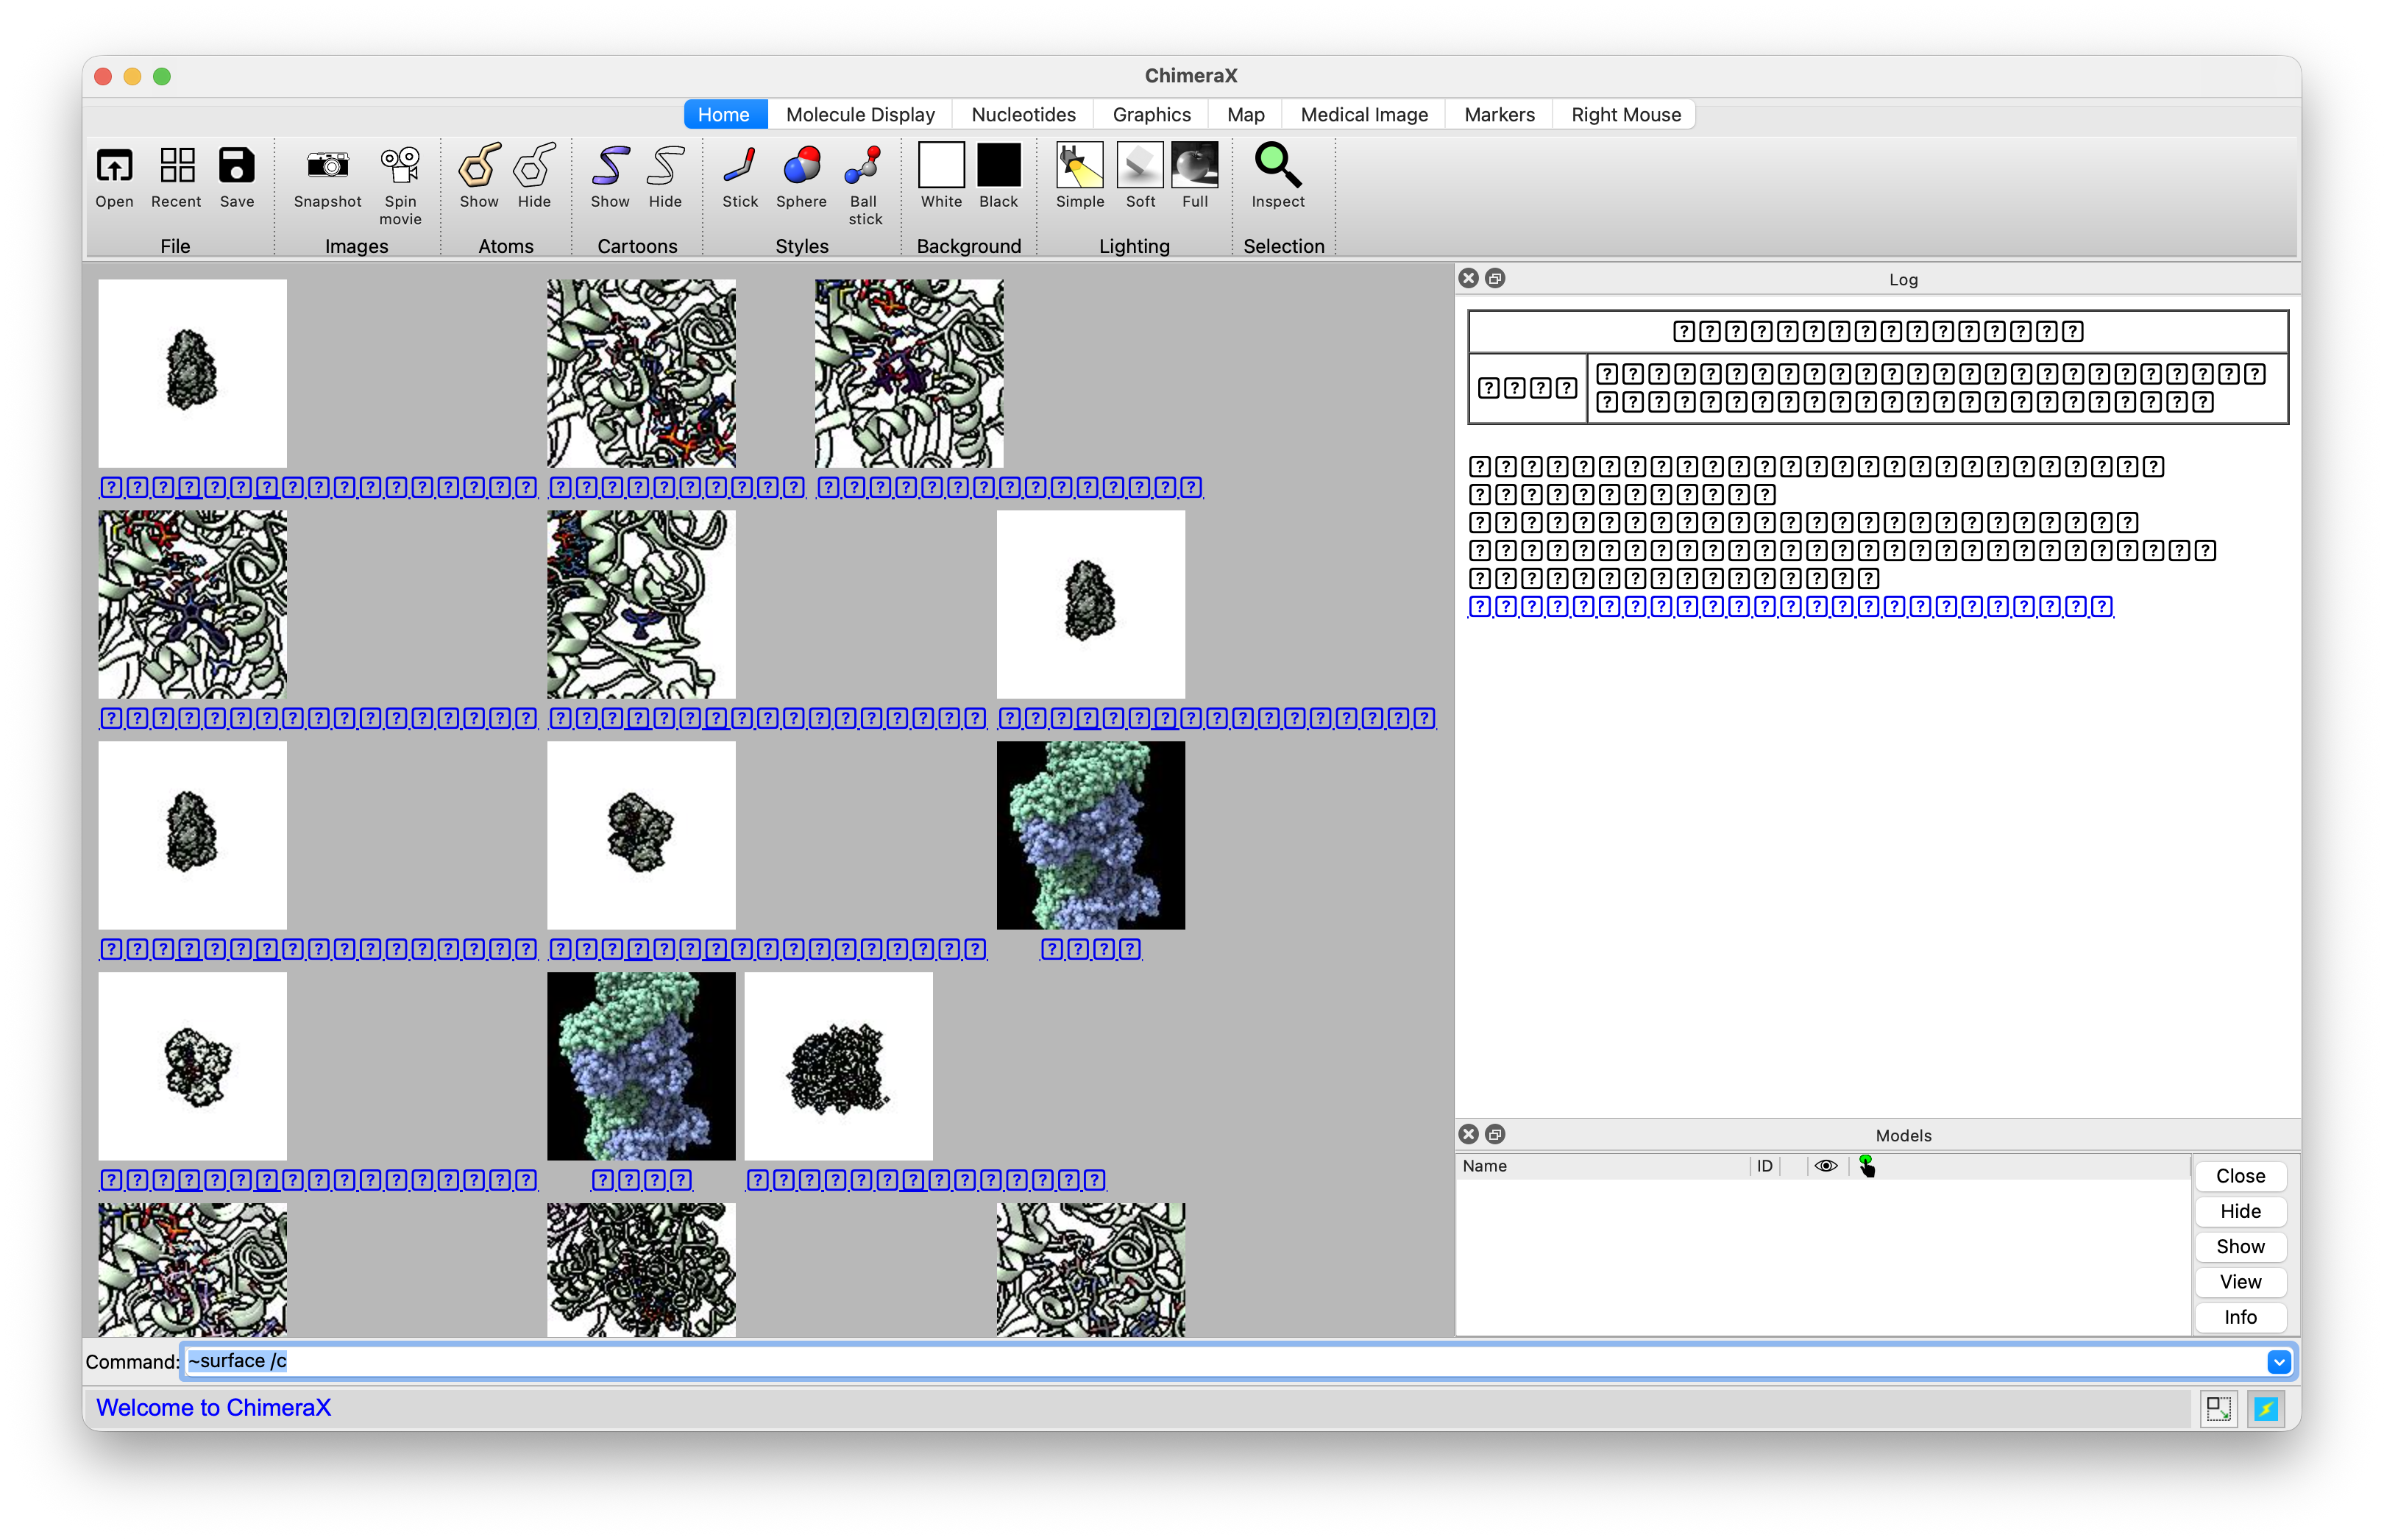Click the green-blue sphere protein thumbnail on black
The width and height of the screenshot is (2384, 1540).
(x=1090, y=835)
